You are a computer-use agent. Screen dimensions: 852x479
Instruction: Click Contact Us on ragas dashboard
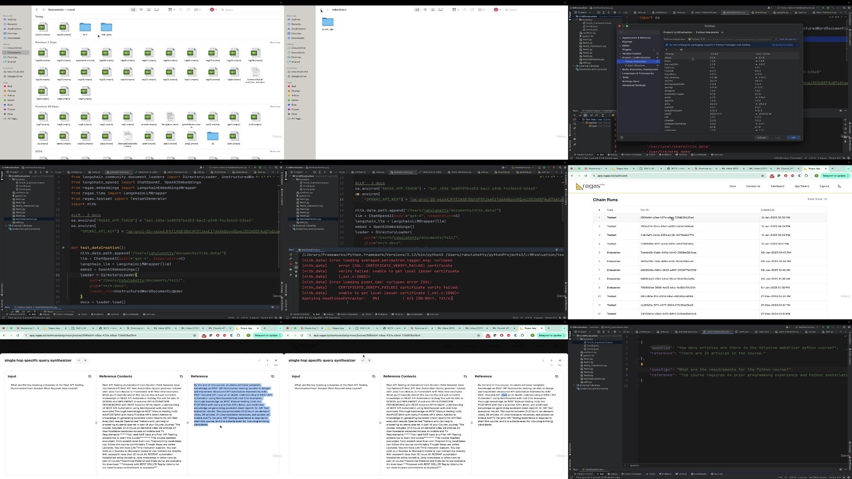click(753, 186)
